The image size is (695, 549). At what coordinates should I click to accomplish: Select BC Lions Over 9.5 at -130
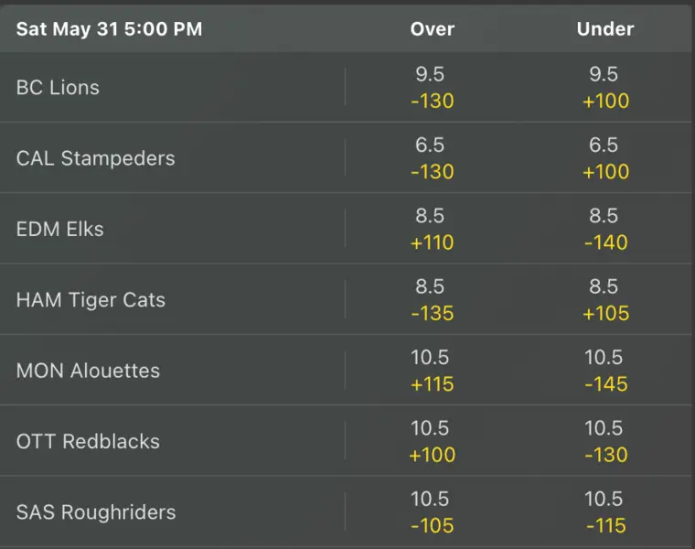pos(432,88)
